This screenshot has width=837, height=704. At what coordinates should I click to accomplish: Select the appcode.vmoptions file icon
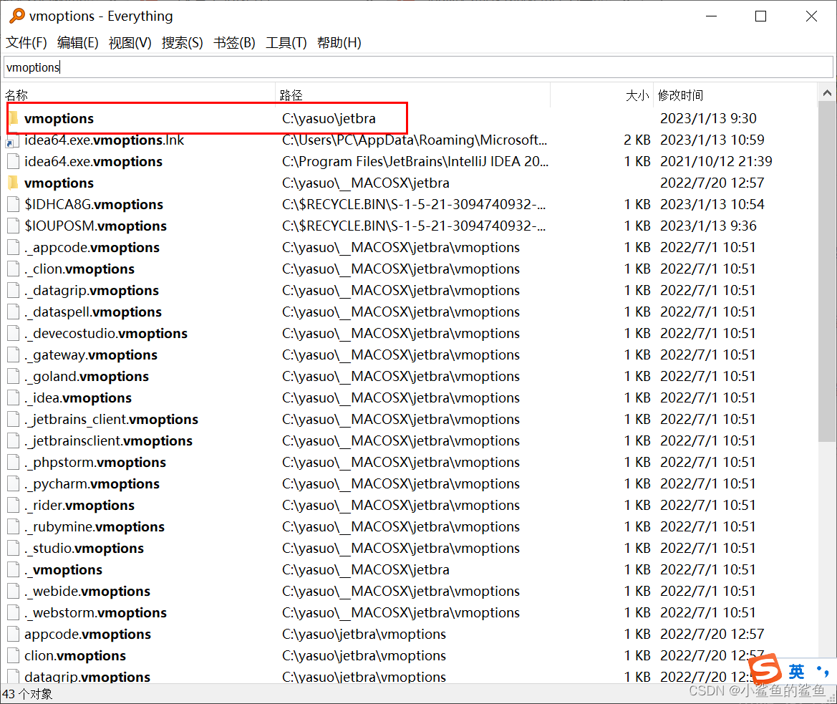[13, 635]
